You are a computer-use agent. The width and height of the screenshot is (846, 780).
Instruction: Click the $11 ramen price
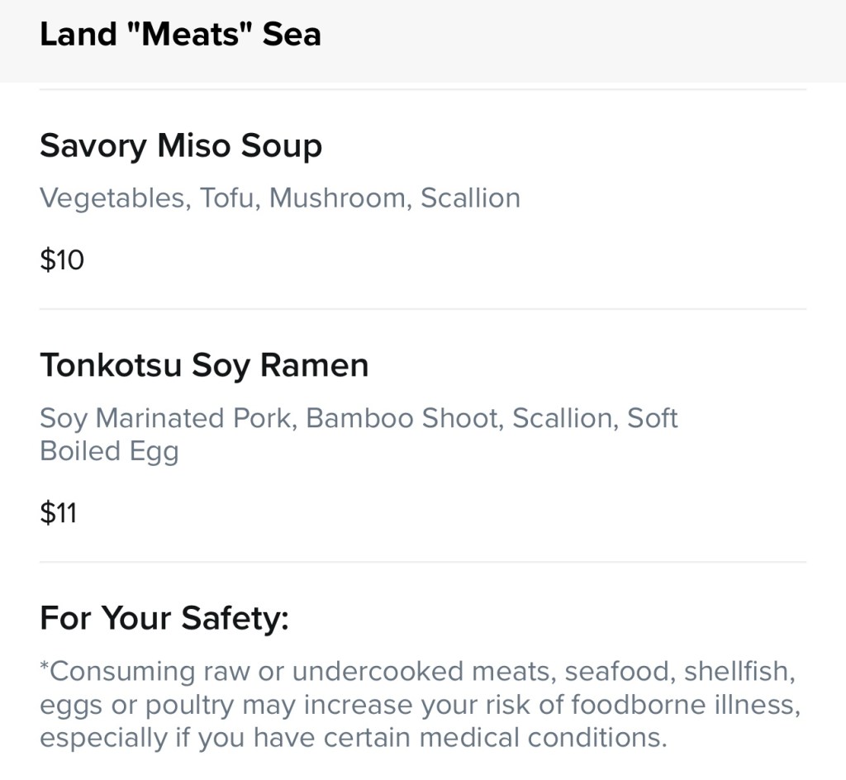(59, 513)
